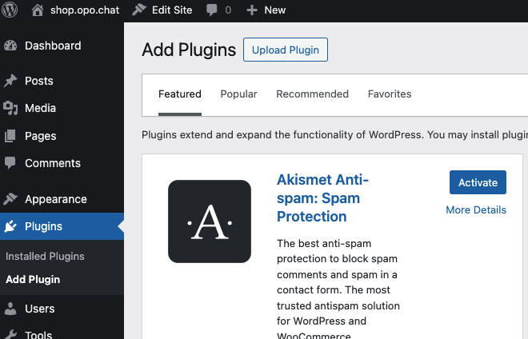Click the Akismet logo thumbnail
This screenshot has width=528, height=339.
point(210,221)
